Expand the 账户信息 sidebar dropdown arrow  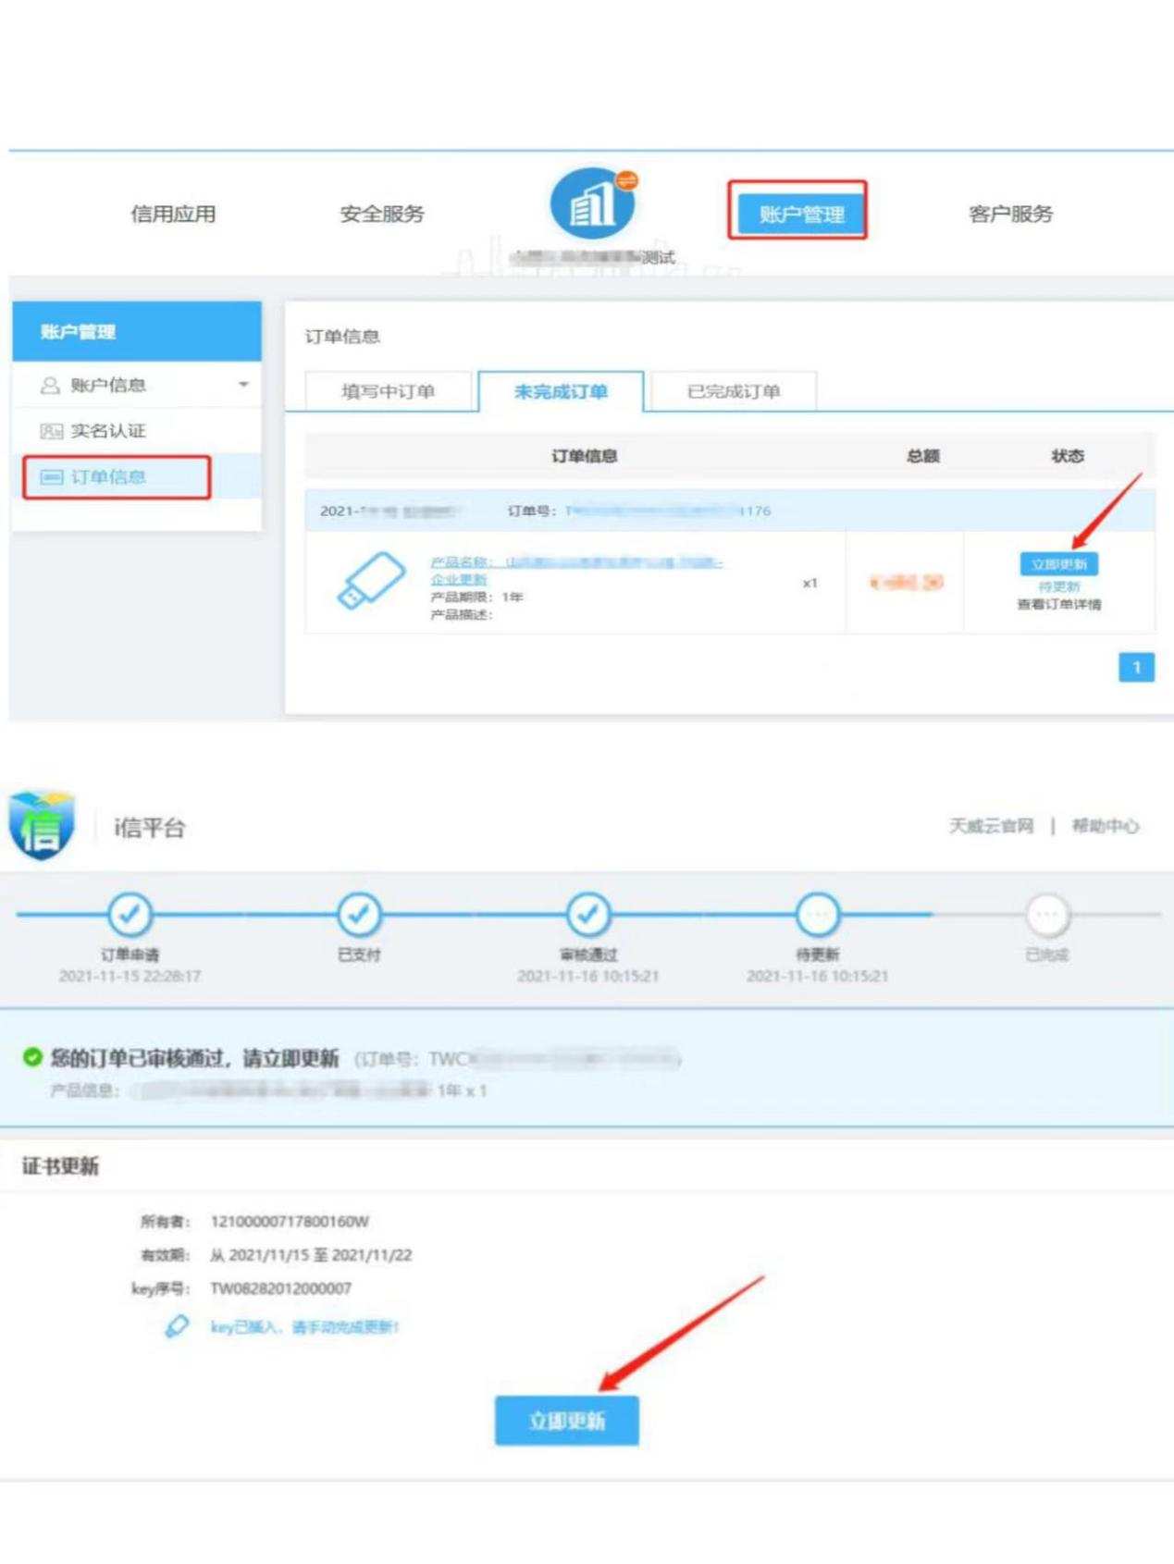click(243, 385)
